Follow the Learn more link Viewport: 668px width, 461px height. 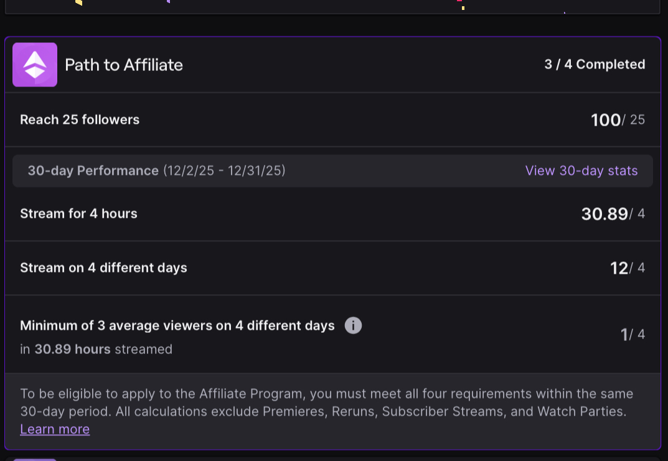pos(55,429)
